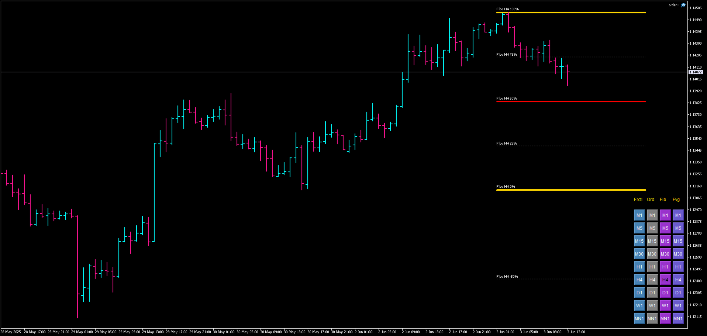Click the Fvg column header

(x=676, y=200)
